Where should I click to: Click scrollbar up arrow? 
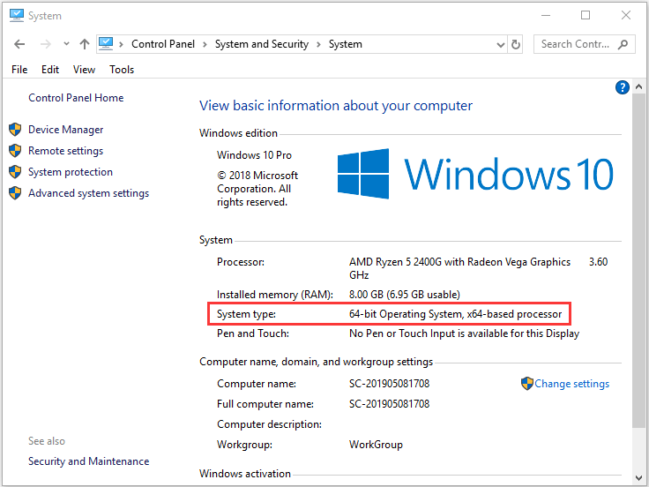[638, 86]
